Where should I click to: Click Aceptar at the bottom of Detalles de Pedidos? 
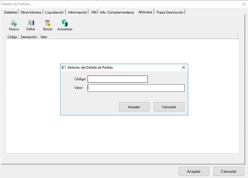tap(194, 171)
